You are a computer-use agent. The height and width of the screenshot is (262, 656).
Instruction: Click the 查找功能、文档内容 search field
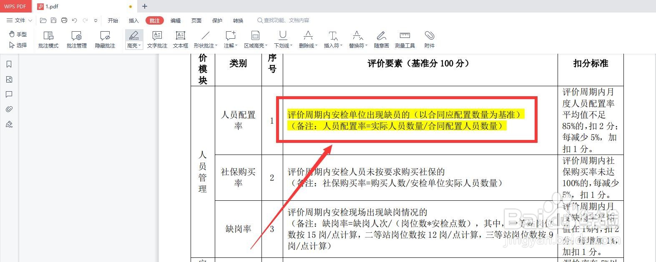click(284, 20)
